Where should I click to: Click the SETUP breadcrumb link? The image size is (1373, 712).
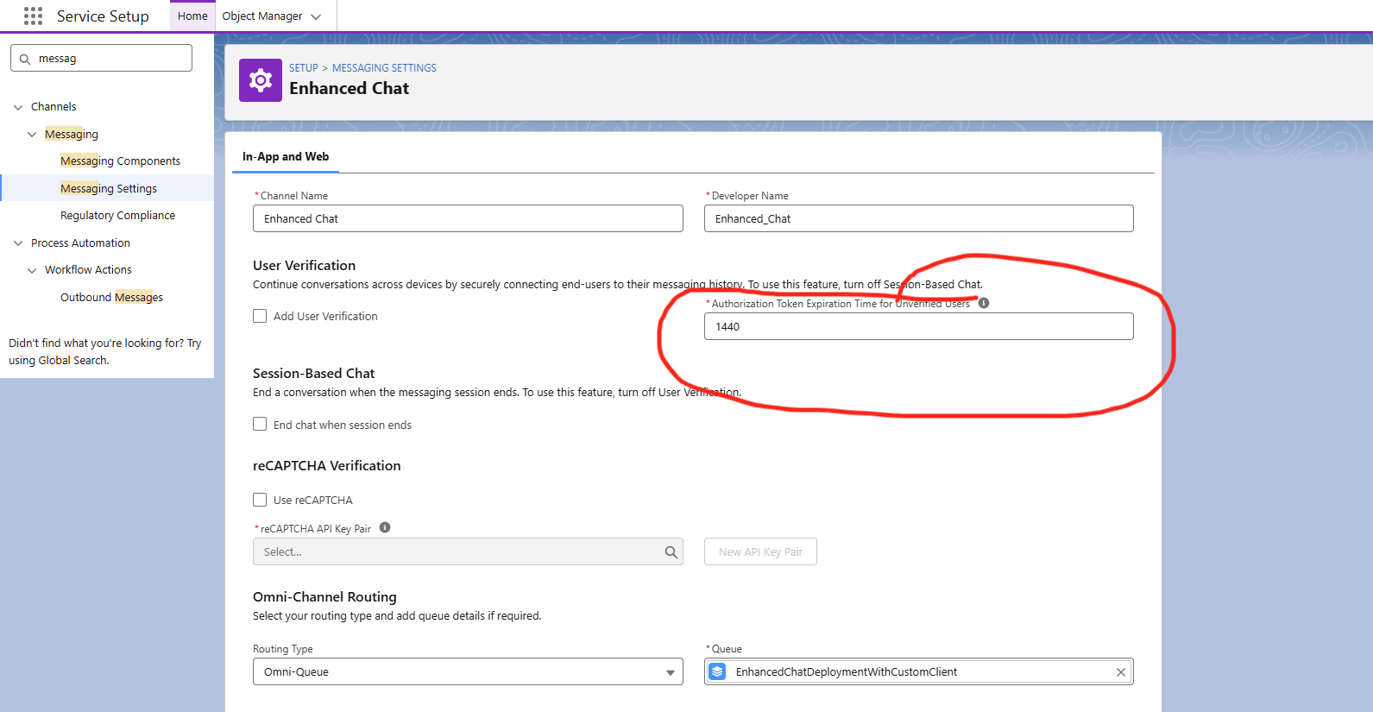pos(304,68)
